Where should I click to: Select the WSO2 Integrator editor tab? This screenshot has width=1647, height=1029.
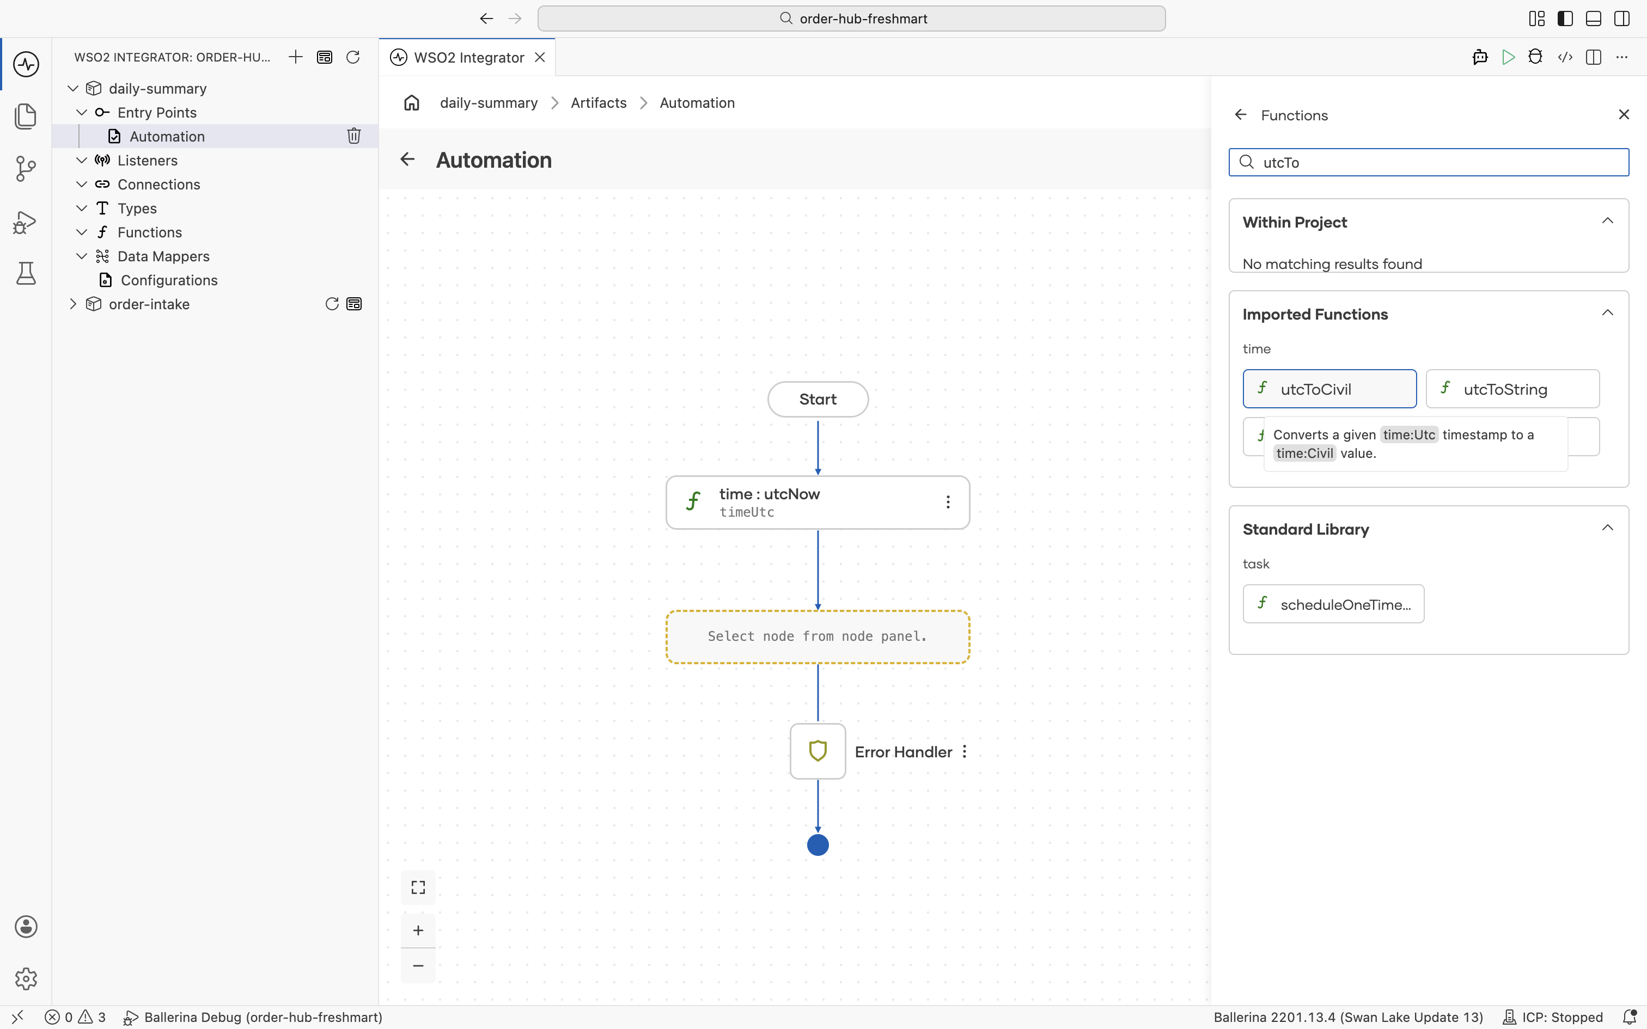point(467,57)
